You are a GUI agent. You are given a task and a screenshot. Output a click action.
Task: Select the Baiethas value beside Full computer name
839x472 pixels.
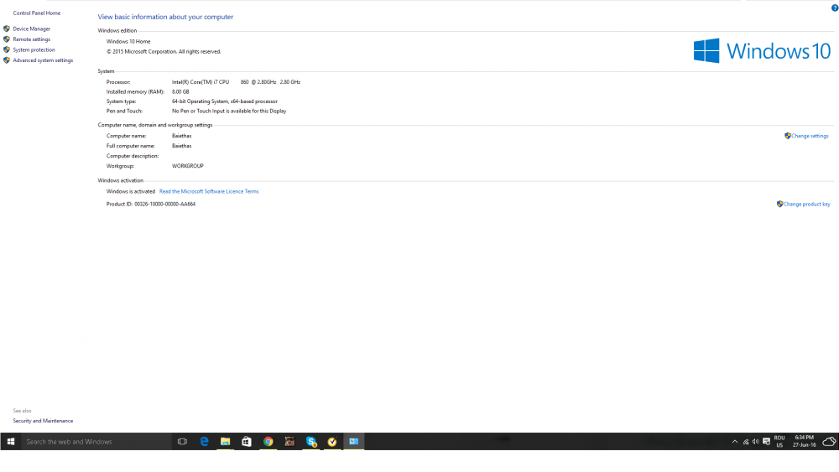(x=181, y=146)
